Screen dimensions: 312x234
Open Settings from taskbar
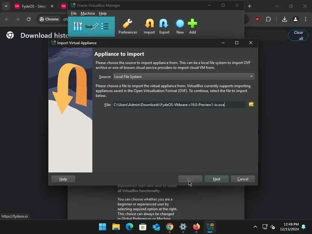(x=183, y=227)
